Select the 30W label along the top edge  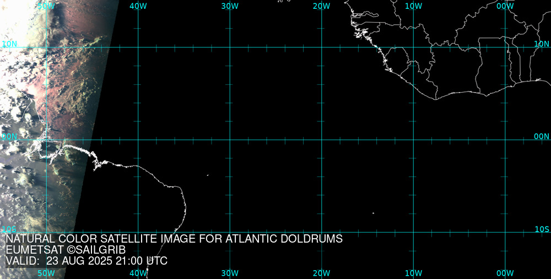pyautogui.click(x=230, y=6)
